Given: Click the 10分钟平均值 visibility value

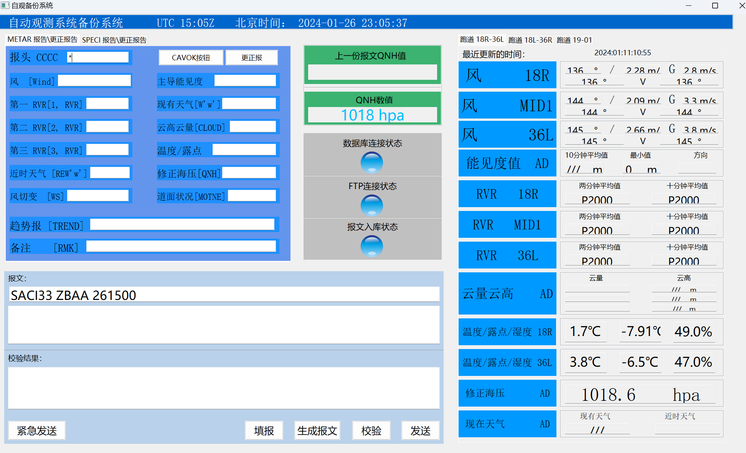Looking at the screenshot, I should 584,169.
